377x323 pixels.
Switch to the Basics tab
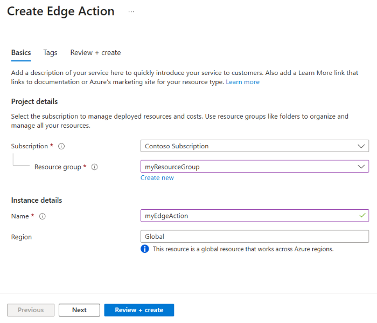[21, 52]
